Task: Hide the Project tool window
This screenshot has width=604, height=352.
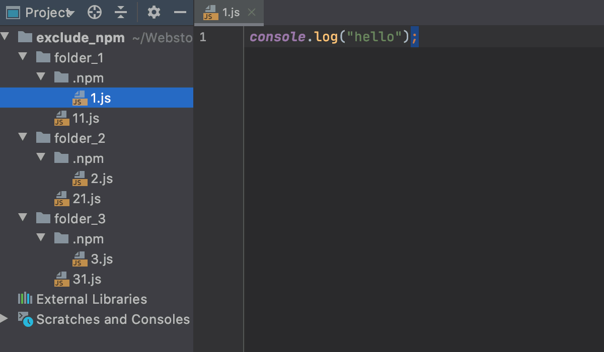Action: 181,13
